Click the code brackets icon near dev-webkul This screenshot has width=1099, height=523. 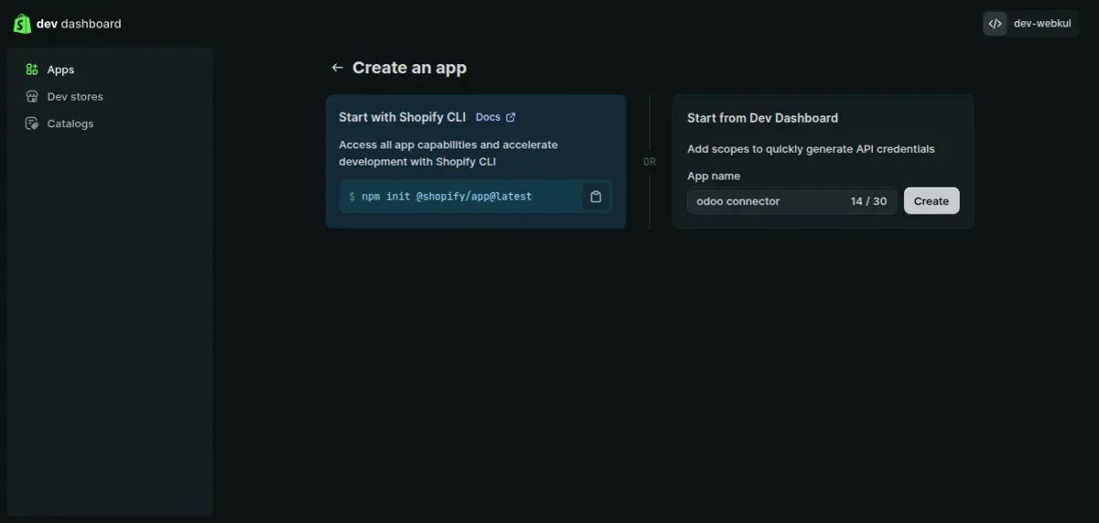(996, 24)
